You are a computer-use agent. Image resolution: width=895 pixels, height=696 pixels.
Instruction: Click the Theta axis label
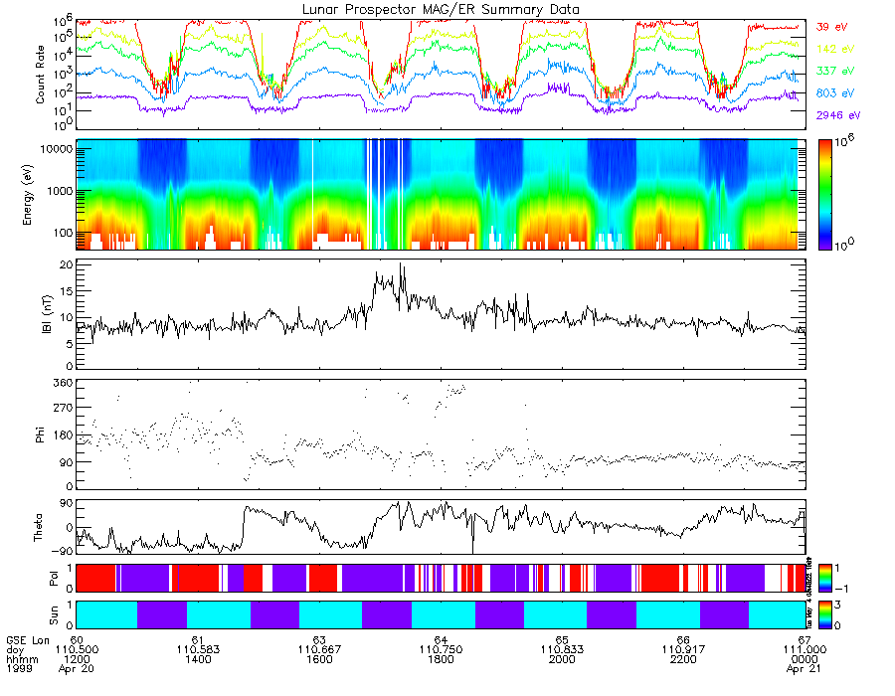click(x=38, y=528)
